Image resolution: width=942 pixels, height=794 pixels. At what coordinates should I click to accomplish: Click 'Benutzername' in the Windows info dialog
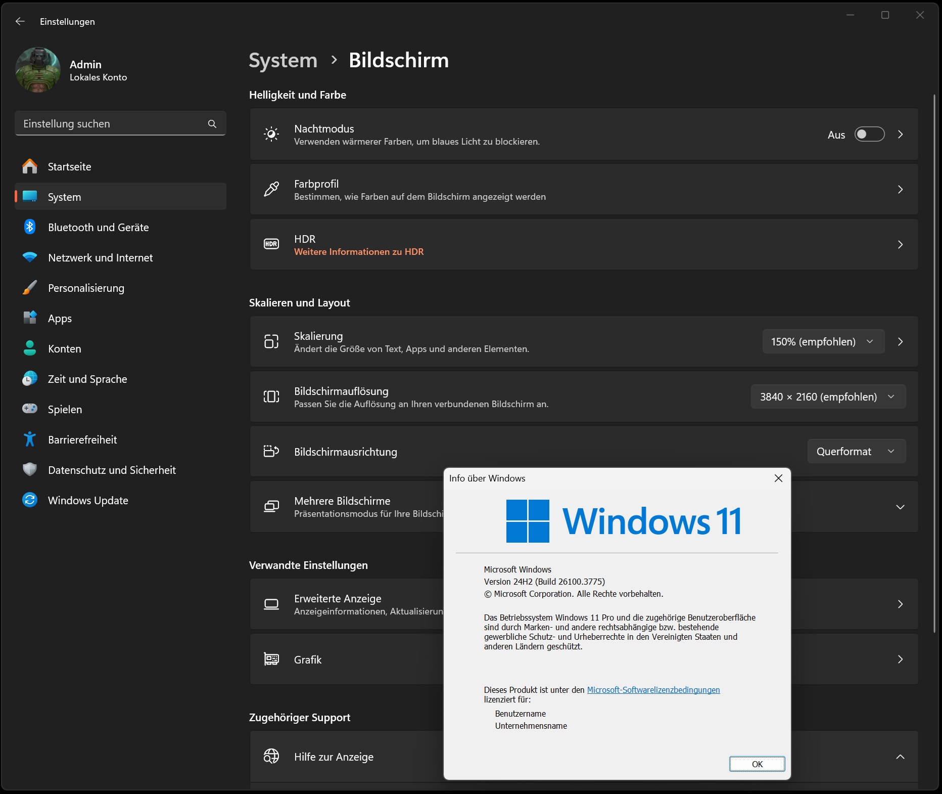click(x=521, y=714)
